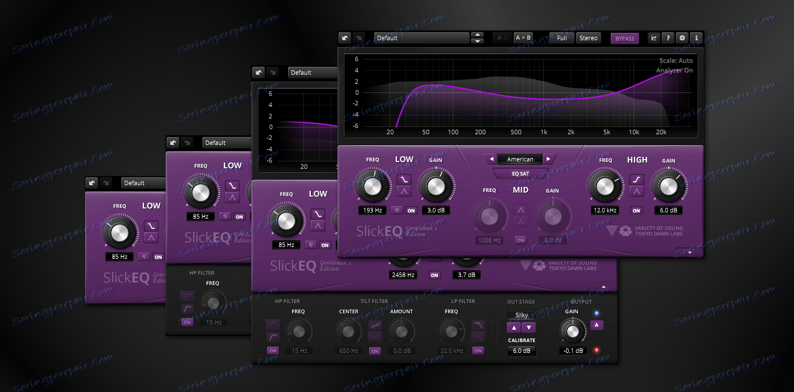Click undo arrow in the second SlickEQ window
The width and height of the screenshot is (794, 392).
(259, 73)
